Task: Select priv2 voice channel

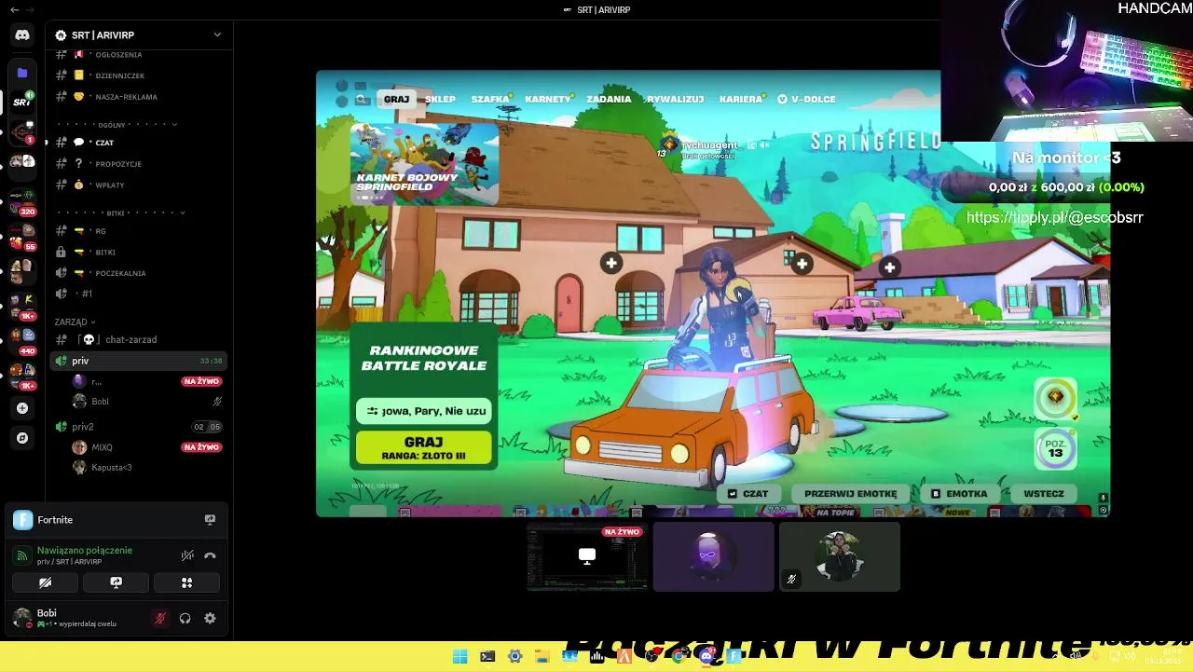Action: 140,427
